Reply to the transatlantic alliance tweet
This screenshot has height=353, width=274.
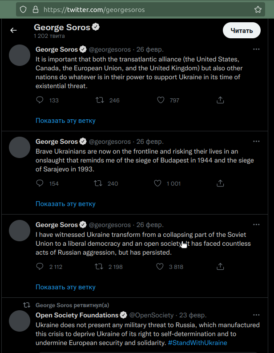point(40,100)
